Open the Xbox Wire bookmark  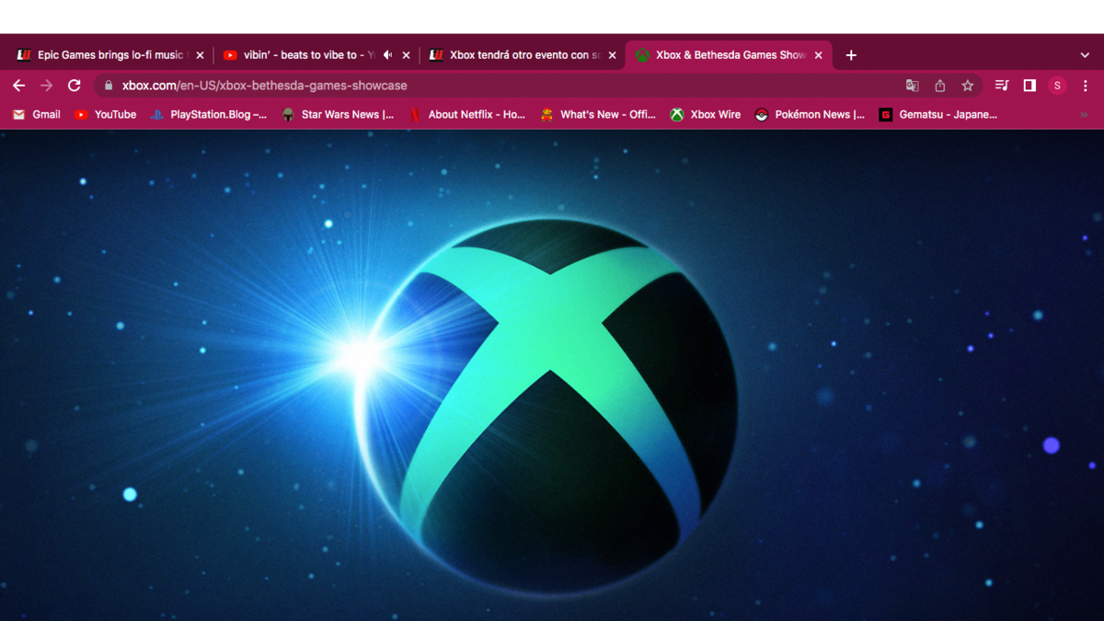pyautogui.click(x=706, y=115)
